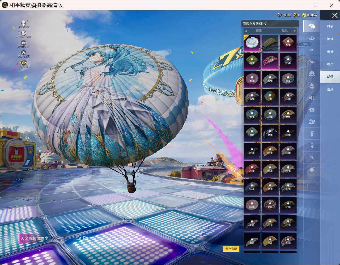The image size is (340, 265).
Task: Switch to the 时装 tab
Action: tap(330, 26)
